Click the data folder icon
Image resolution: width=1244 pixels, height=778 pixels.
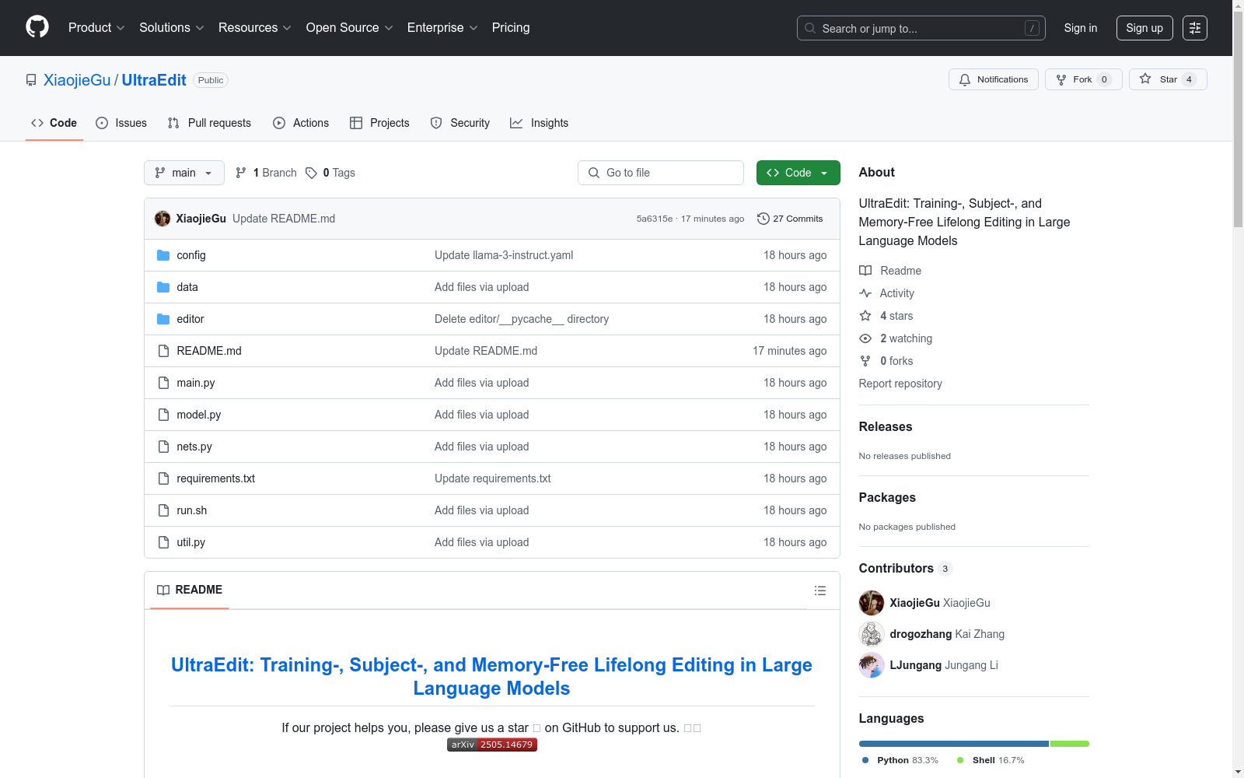(x=163, y=287)
